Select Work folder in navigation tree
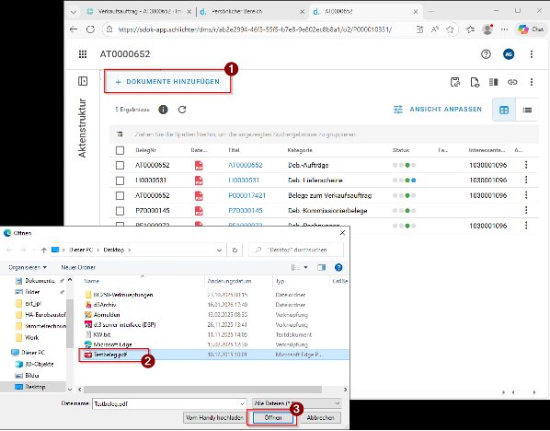550x431 pixels. (x=28, y=338)
